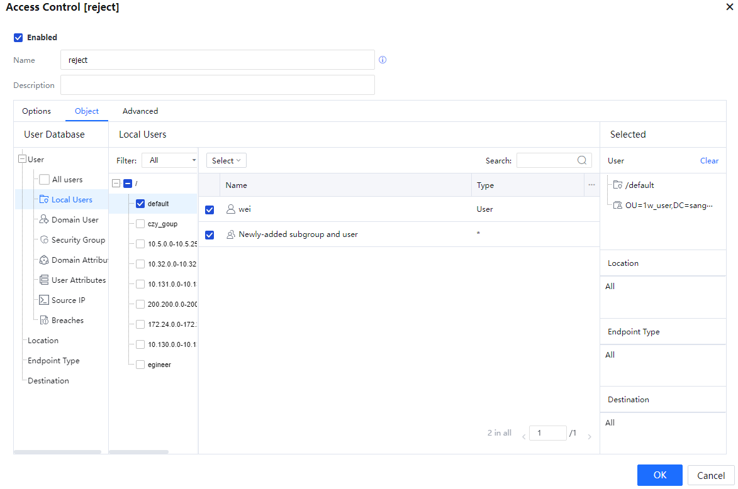
Task: Deselect the wei user row checkbox
Action: [x=210, y=210]
